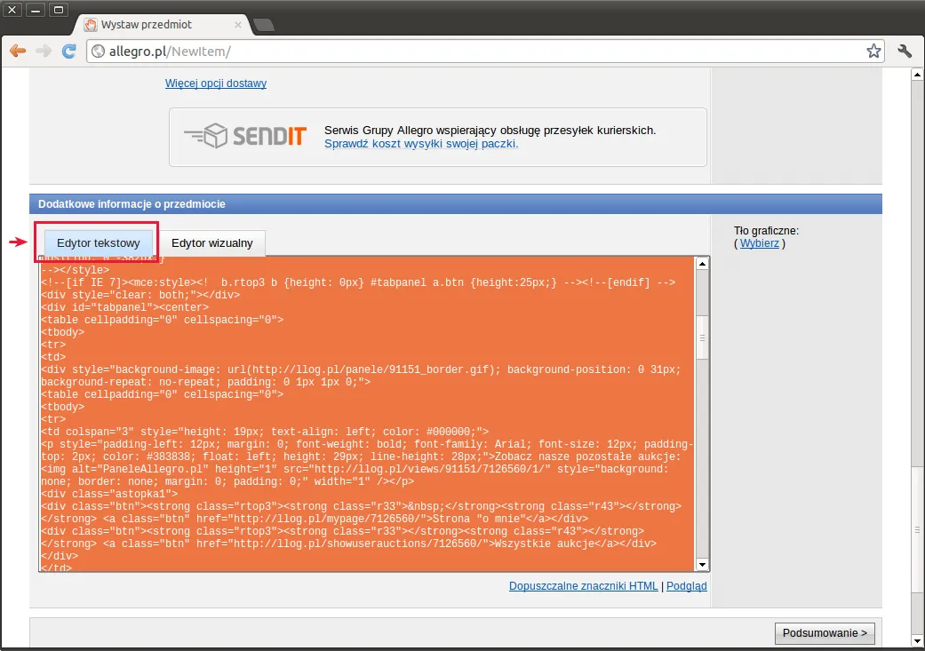This screenshot has height=651, width=925.
Task: Open Dopuszczalne znaczniki HTML reference
Action: pos(583,585)
